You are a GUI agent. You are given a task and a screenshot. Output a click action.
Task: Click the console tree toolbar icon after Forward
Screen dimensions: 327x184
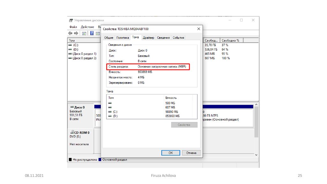[84, 33]
